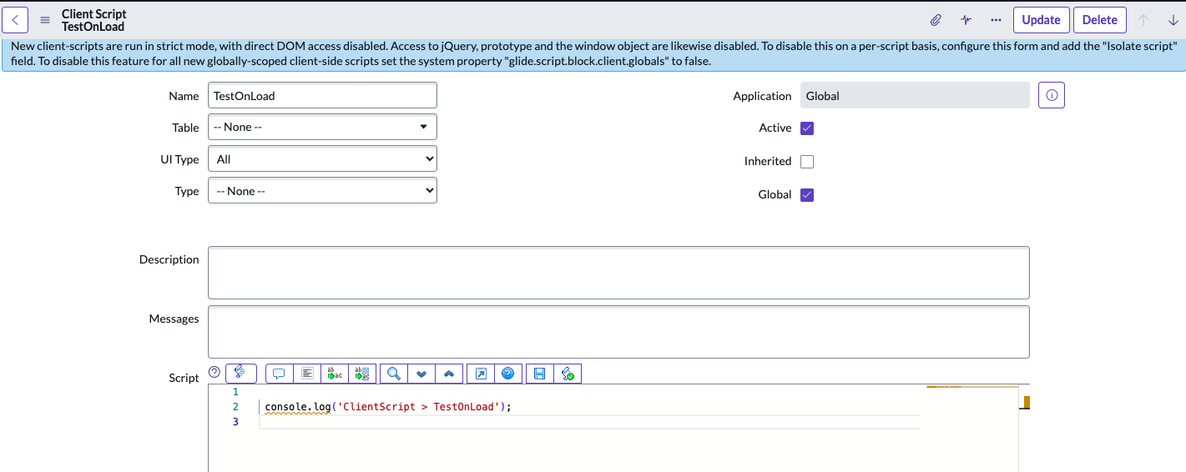Viewport: 1186px width, 472px height.
Task: Expand the UI Type dropdown
Action: [x=322, y=159]
